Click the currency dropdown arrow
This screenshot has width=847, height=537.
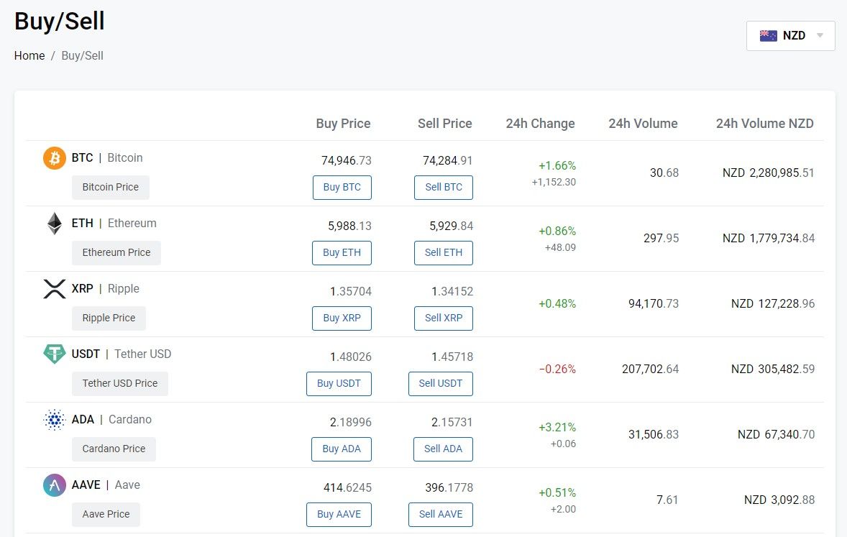pyautogui.click(x=820, y=36)
